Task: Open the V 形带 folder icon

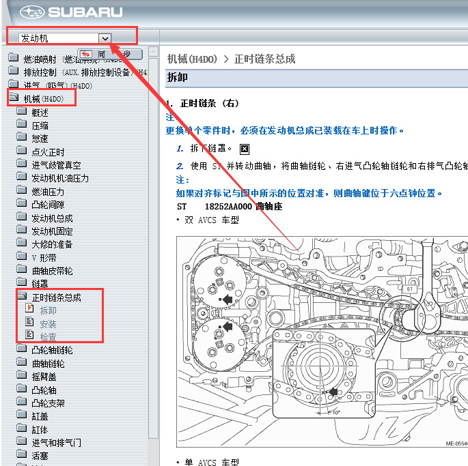Action: [21, 256]
